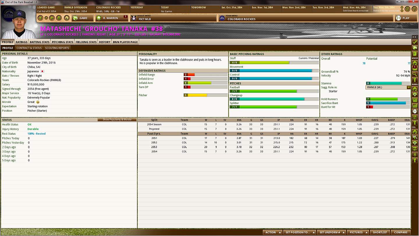
Task: Open the R. WARREN manager menu
Action: tap(111, 18)
